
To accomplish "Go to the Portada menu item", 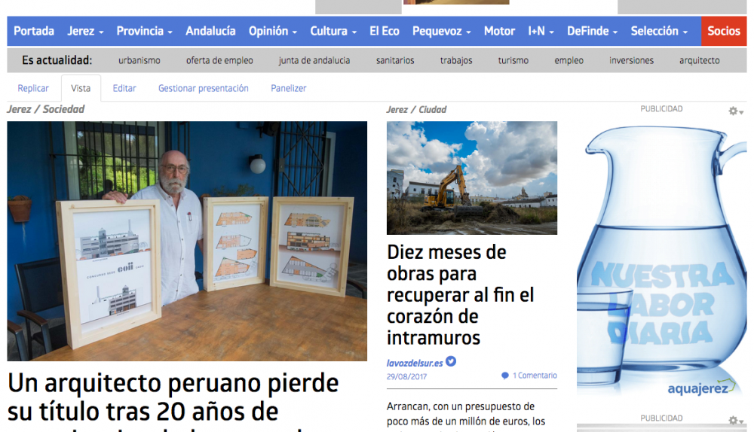I will coord(34,31).
